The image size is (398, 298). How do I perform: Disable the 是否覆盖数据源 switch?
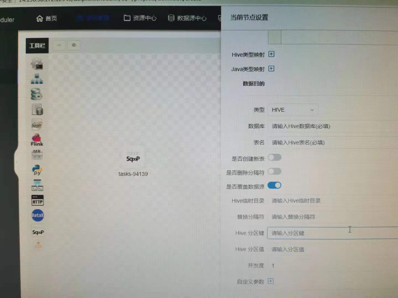274,185
